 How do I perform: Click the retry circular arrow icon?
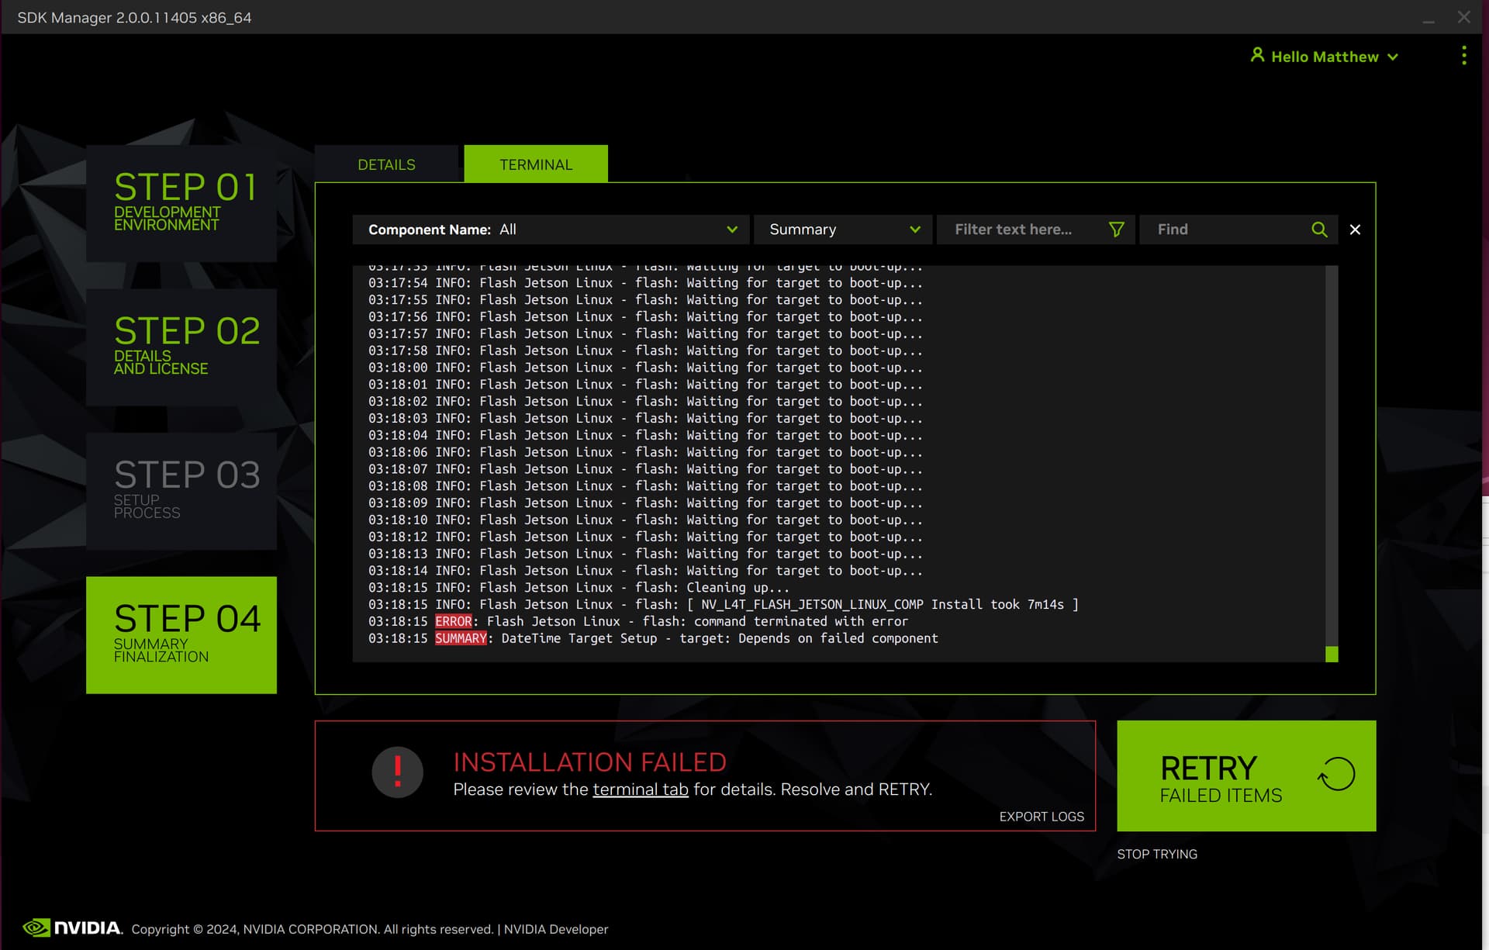tap(1336, 774)
